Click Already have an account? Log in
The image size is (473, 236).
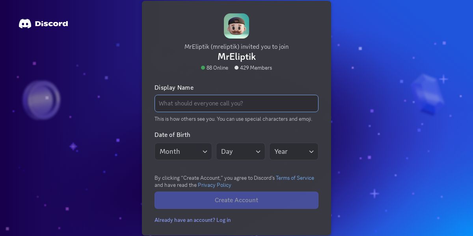click(x=193, y=220)
